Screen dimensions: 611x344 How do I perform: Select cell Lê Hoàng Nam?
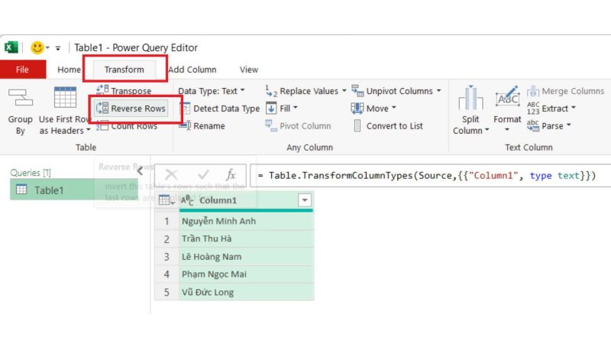point(246,257)
